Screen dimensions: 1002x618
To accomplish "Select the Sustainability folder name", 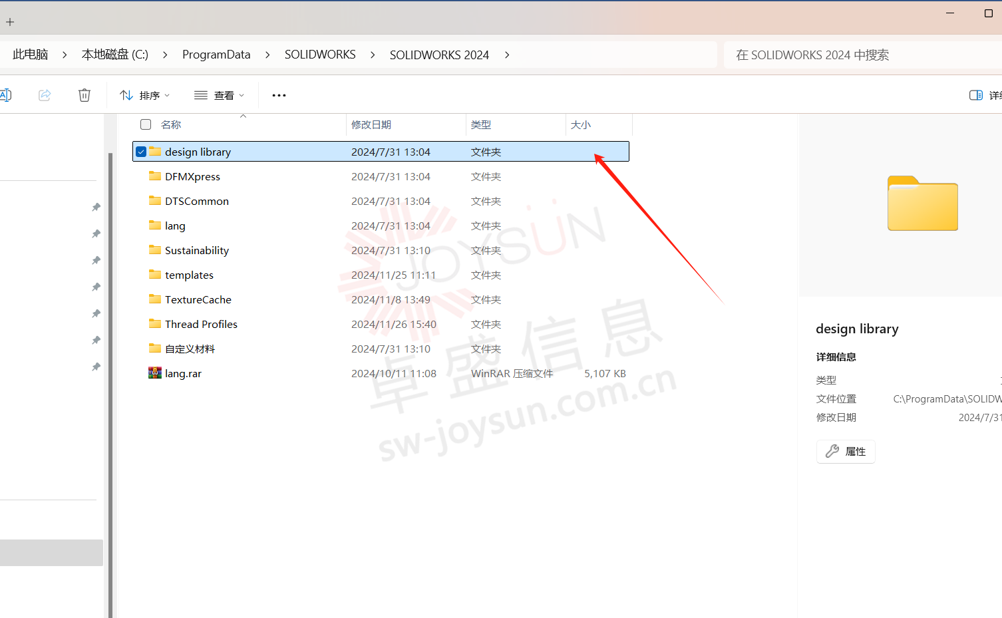I will click(x=197, y=250).
